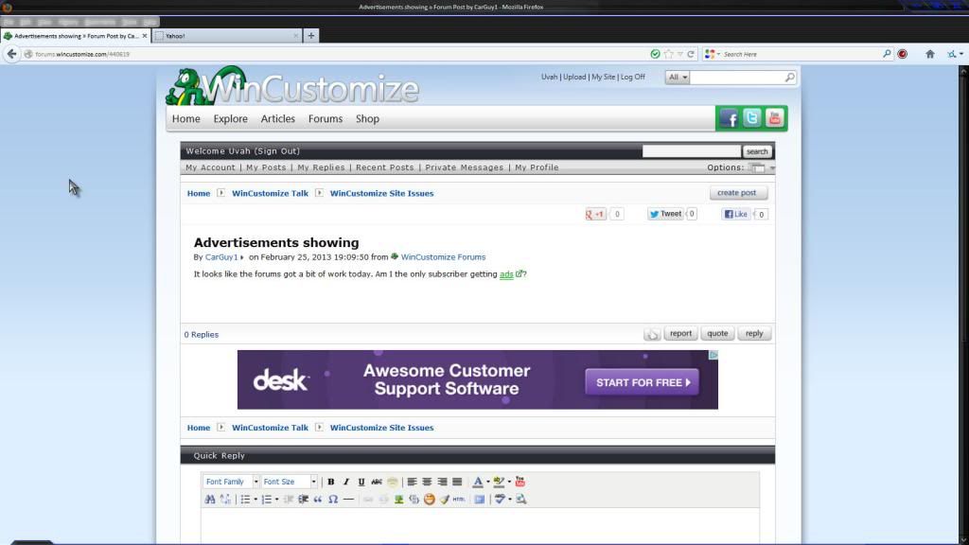Open the Forums menu
Screen dimensions: 969x545
[x=326, y=118]
